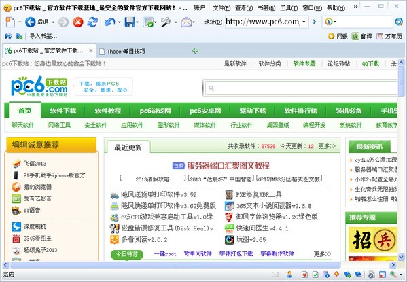Click the page info status bar icon
The height and width of the screenshot is (282, 407).
click(326, 275)
